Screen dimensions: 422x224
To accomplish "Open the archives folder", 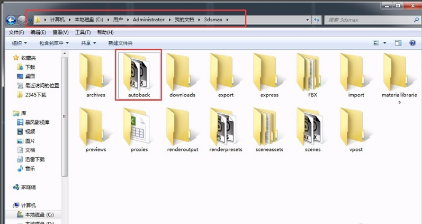I will [95, 75].
